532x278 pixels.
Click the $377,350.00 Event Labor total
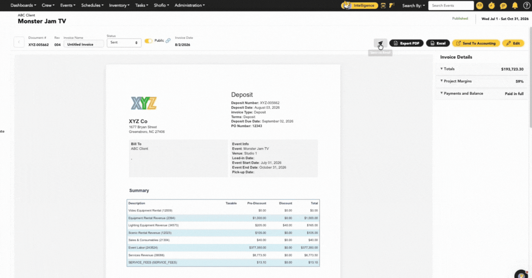tap(309, 247)
